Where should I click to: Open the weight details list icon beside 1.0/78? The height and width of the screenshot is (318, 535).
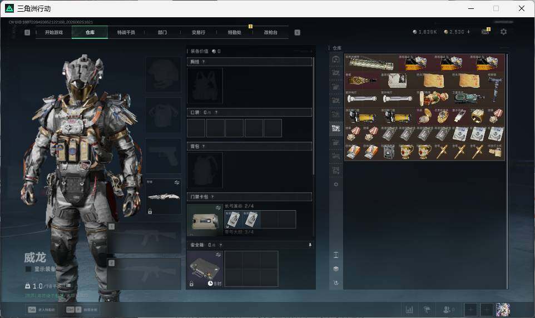[x=68, y=286]
